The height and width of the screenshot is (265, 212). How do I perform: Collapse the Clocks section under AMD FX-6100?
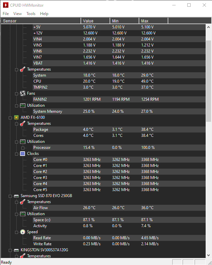coord(16,154)
